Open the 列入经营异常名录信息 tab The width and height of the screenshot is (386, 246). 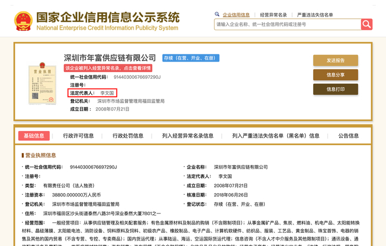click(x=187, y=136)
